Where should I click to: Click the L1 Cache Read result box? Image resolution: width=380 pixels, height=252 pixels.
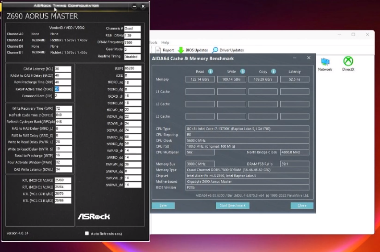click(200, 91)
